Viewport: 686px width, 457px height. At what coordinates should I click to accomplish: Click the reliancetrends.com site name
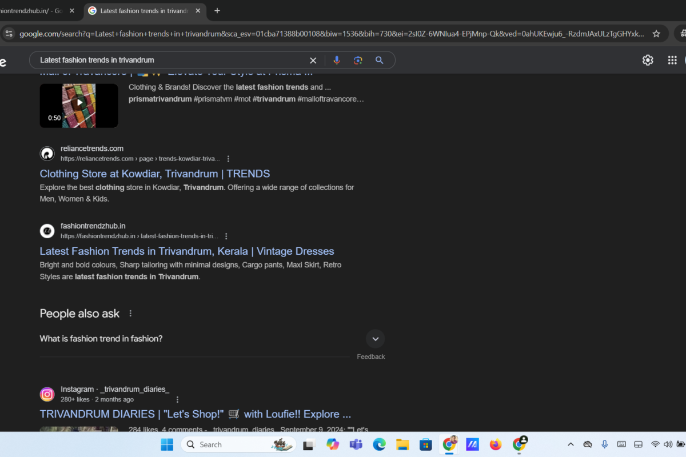(92, 149)
